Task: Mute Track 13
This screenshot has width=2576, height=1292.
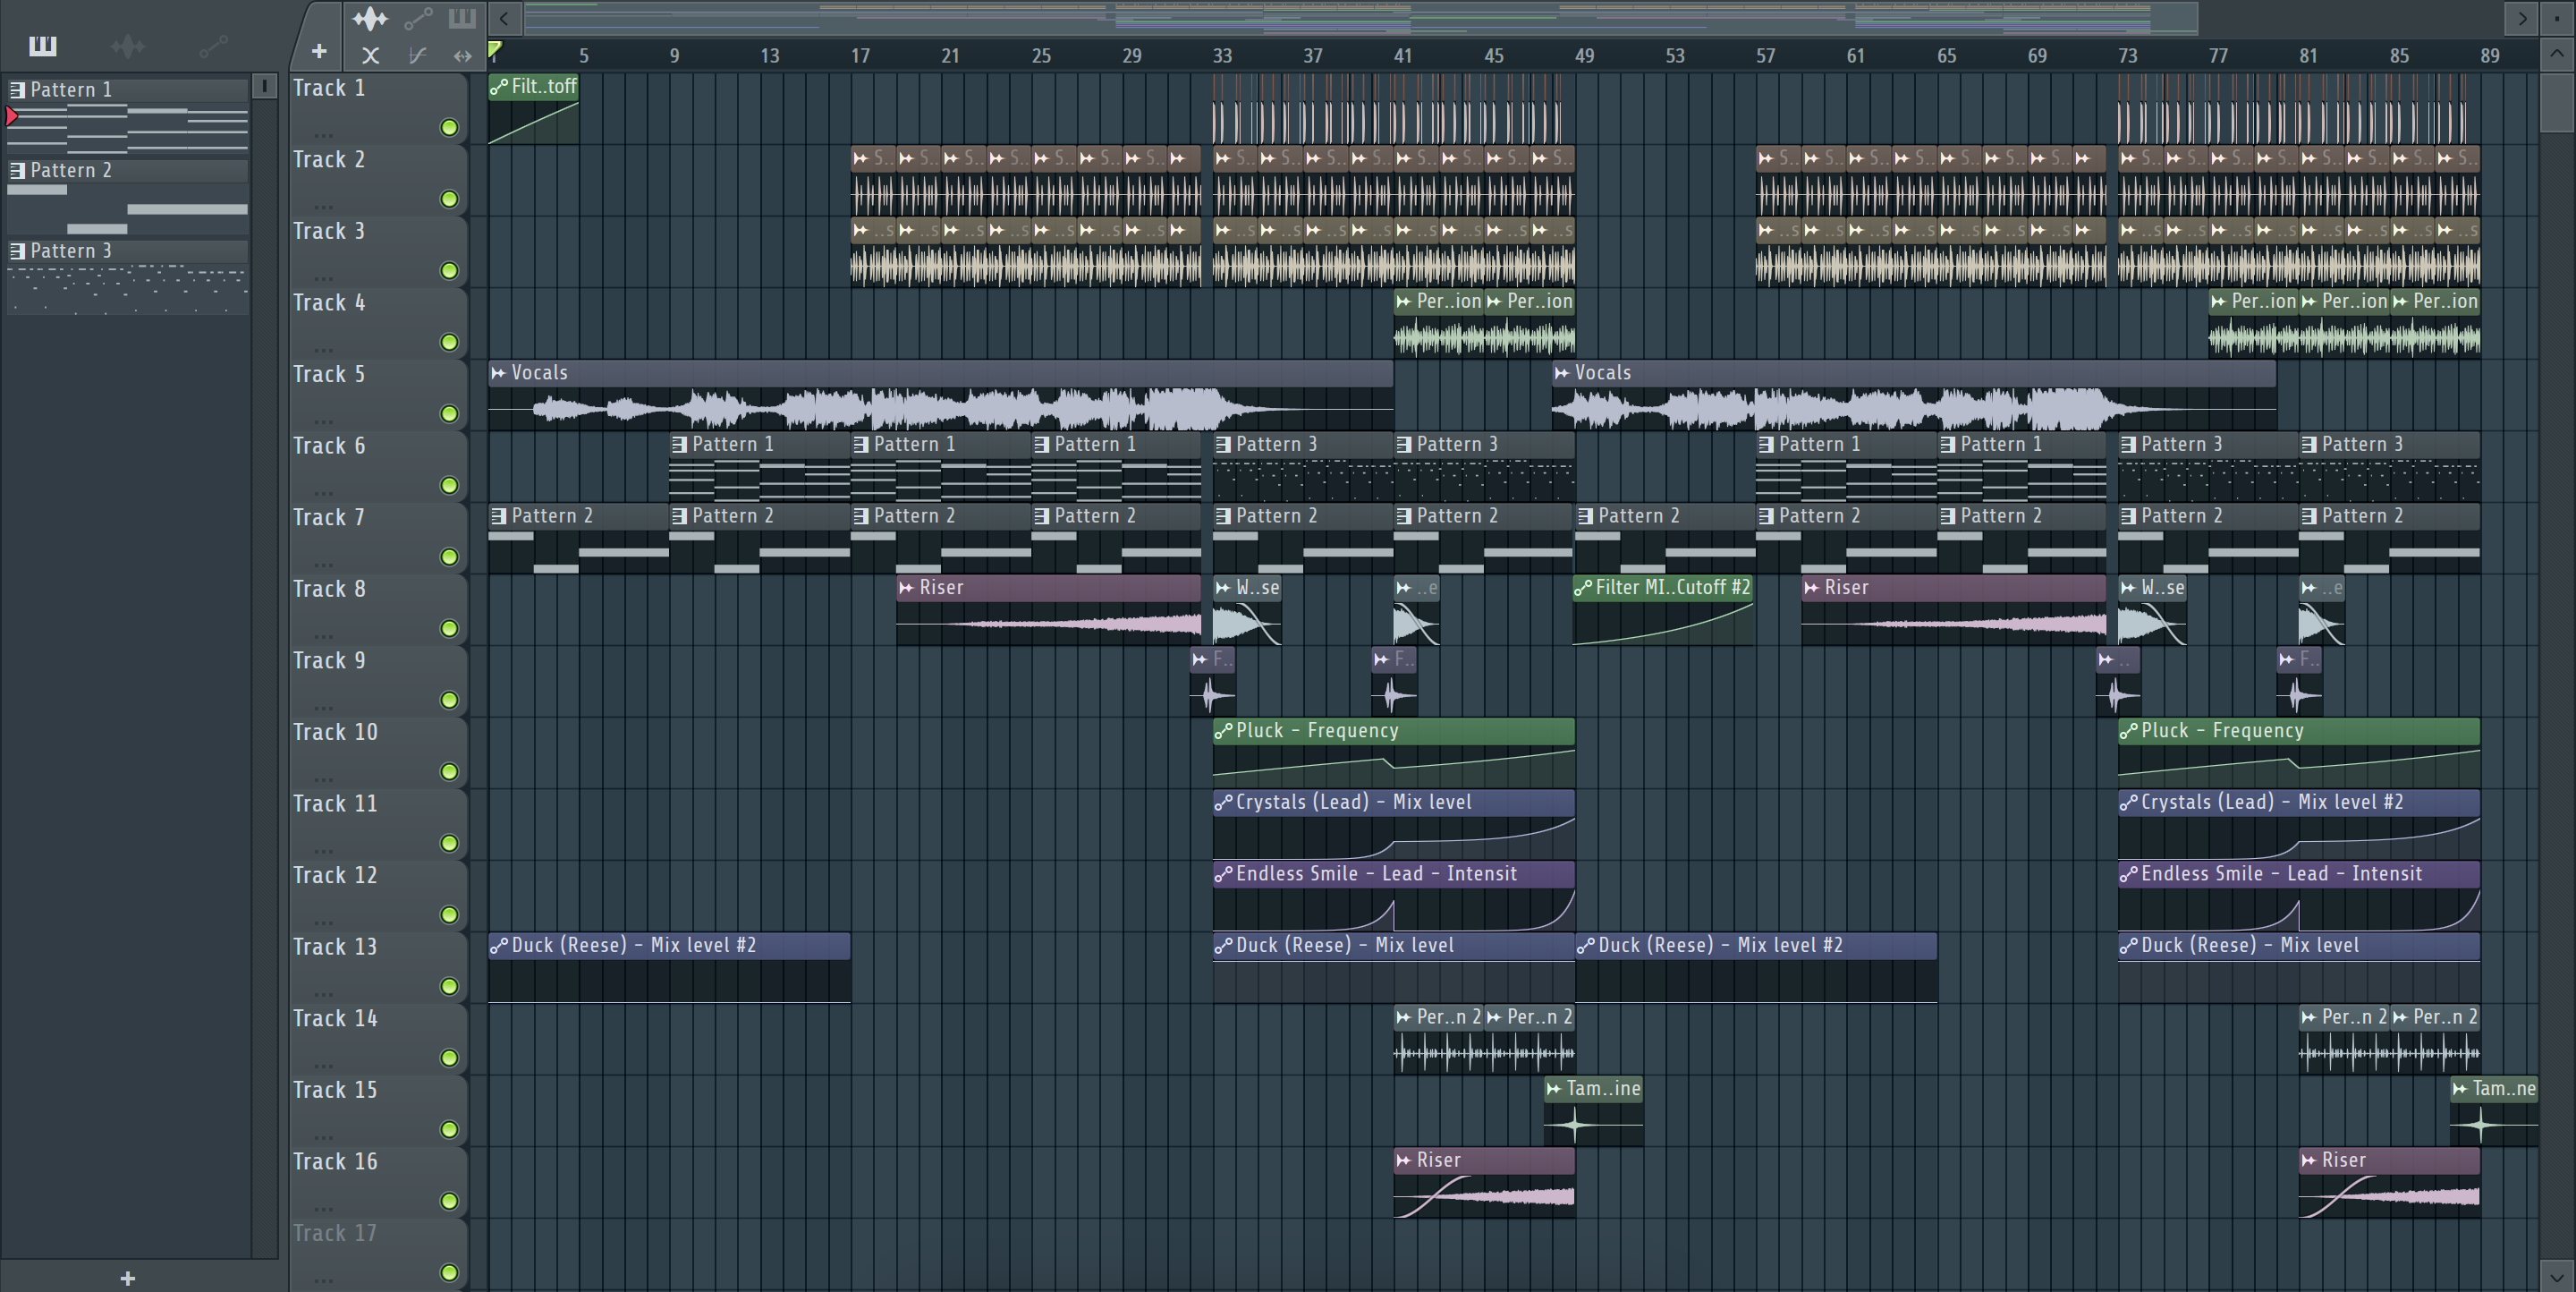Action: coord(449,987)
